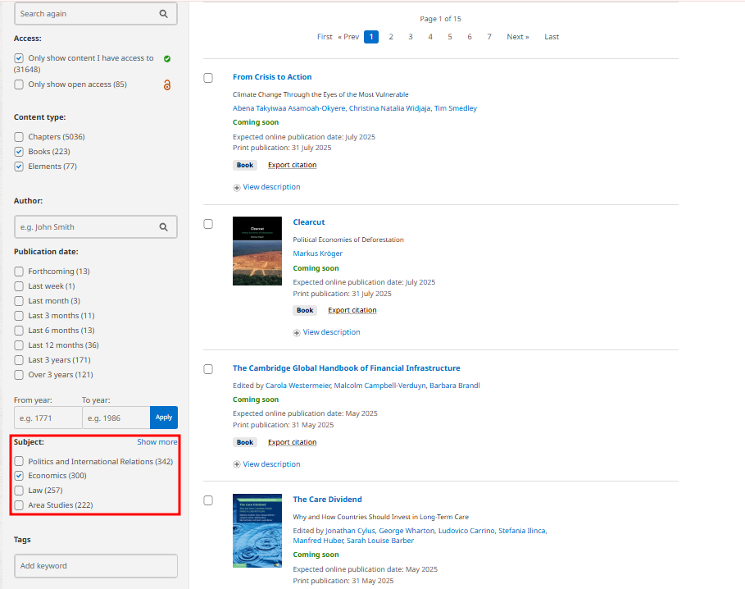This screenshot has height=589, width=745.
Task: Go to page 2 of results
Action: tap(391, 37)
